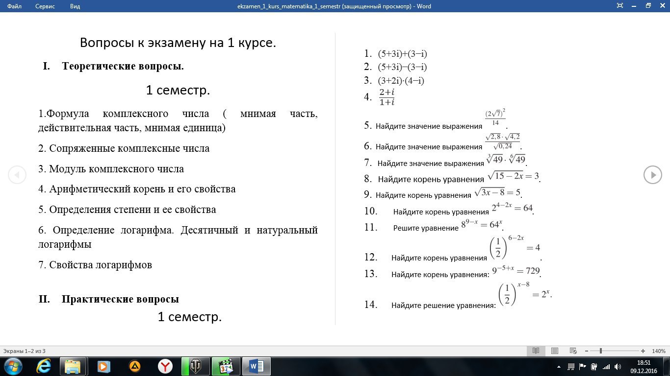Screen dimensions: 670x376
Task: Open the Вид menu
Action: click(75, 6)
